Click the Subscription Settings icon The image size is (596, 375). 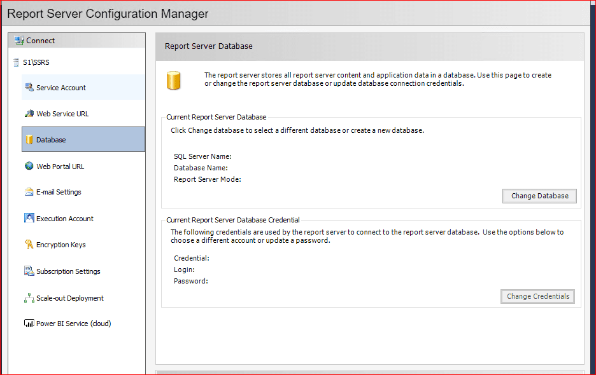(29, 271)
